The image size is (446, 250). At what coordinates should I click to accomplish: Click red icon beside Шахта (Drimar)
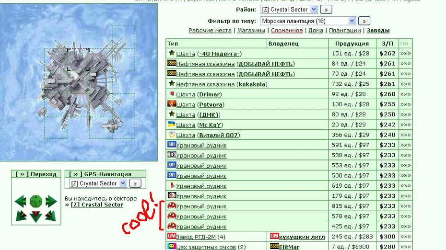point(172,93)
